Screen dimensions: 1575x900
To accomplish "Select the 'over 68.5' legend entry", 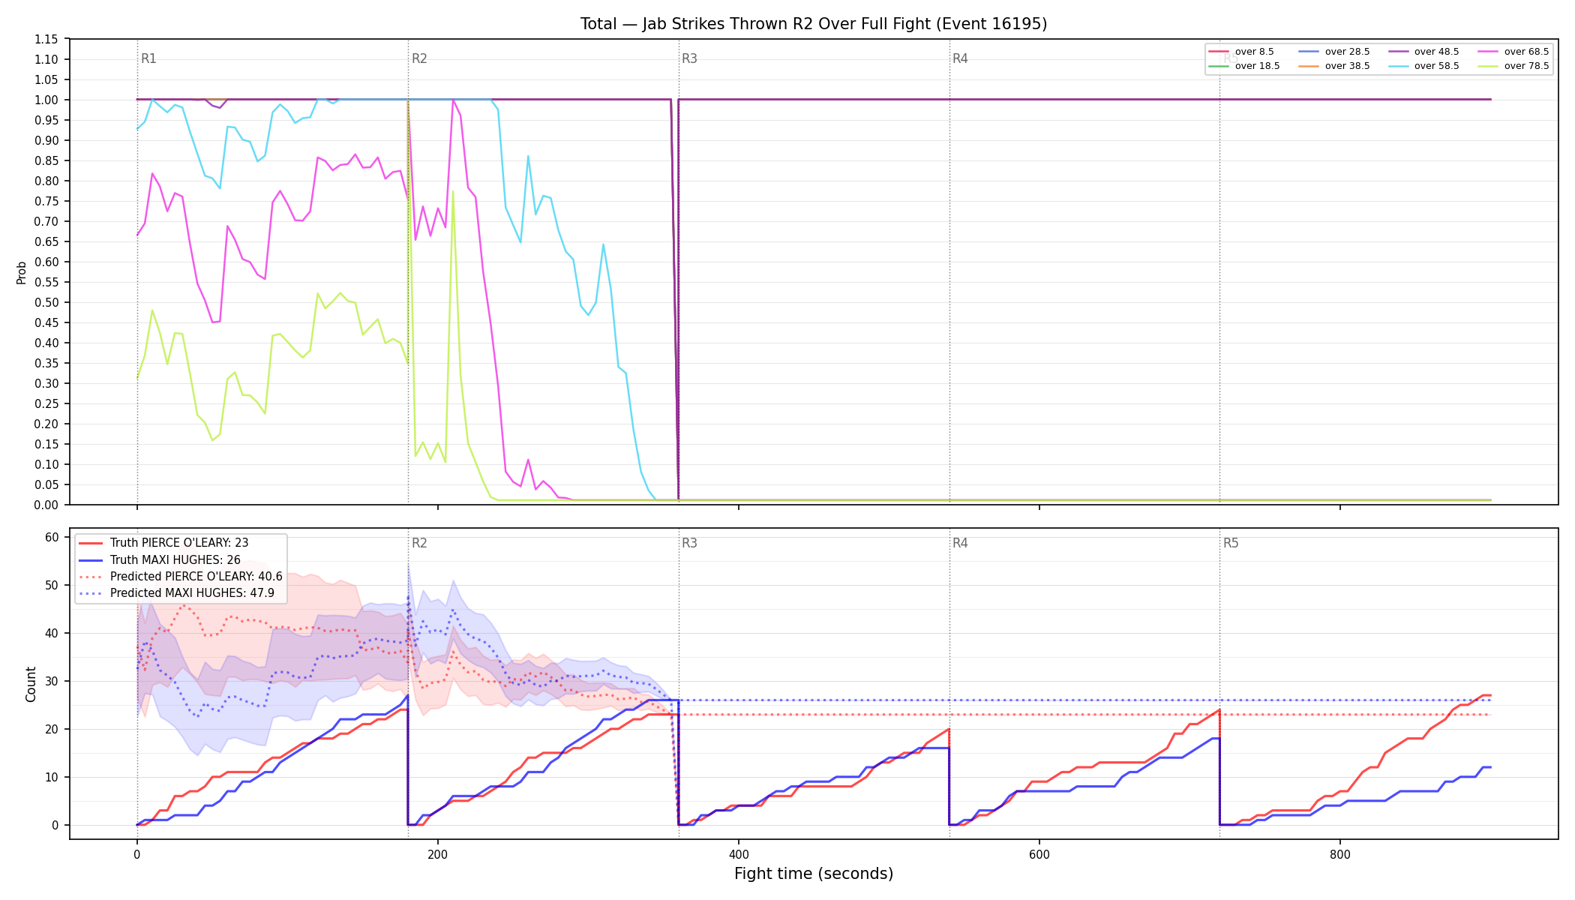I will (x=1513, y=52).
